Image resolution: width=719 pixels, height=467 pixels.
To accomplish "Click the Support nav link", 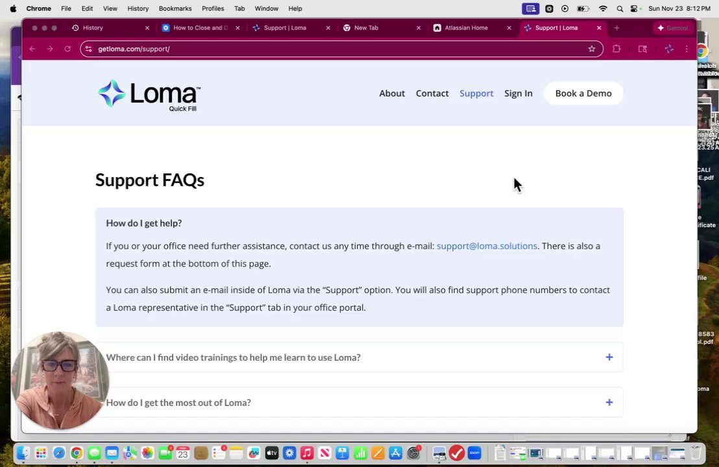I will coord(476,93).
